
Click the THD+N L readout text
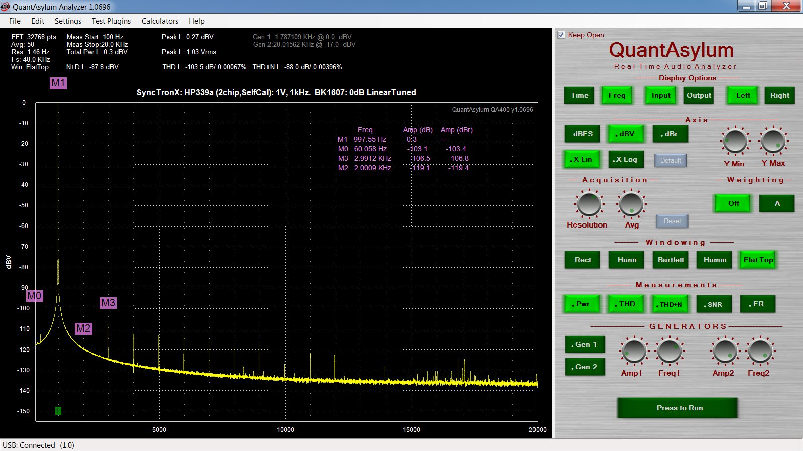pos(297,67)
